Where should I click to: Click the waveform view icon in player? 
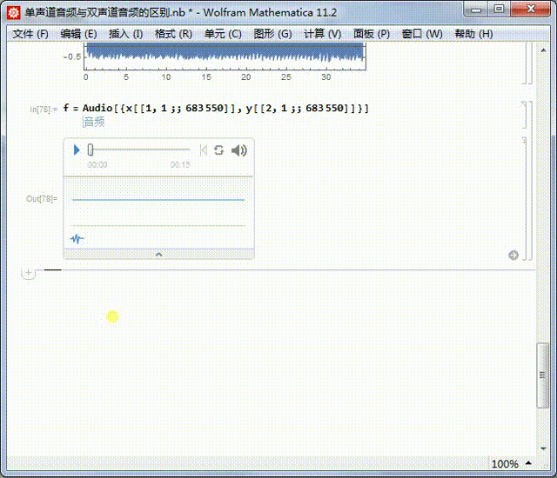click(x=77, y=239)
